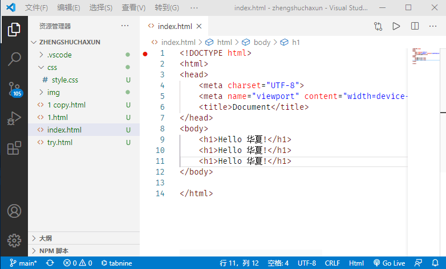
Task: Click the UTF-8 encoding status button
Action: pos(307,263)
